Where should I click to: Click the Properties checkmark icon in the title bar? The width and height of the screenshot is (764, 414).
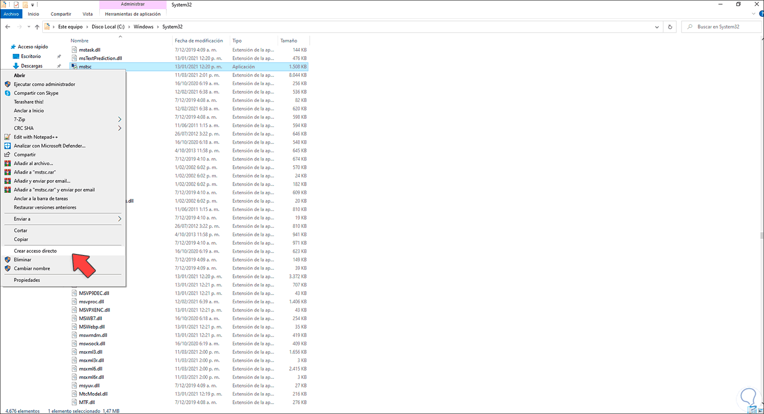pyautogui.click(x=16, y=5)
